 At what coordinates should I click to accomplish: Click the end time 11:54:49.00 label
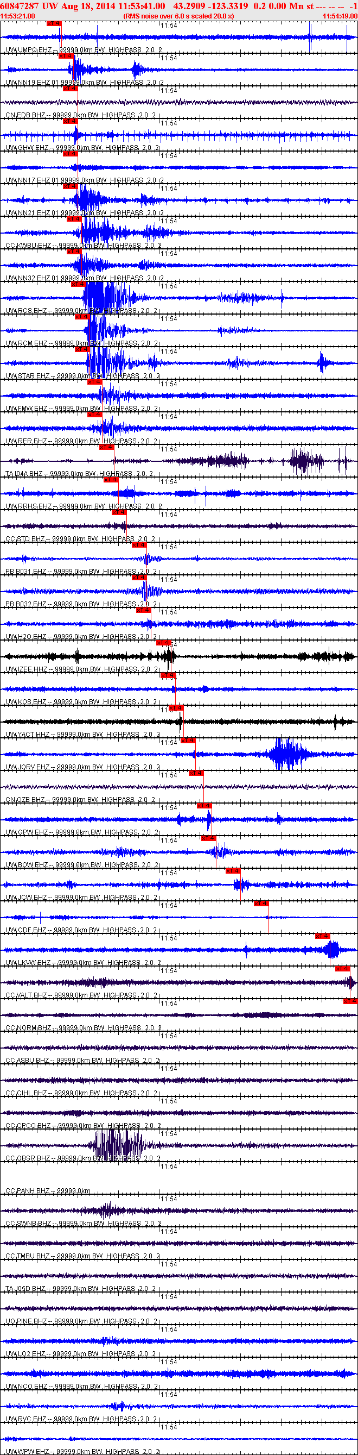click(x=340, y=16)
